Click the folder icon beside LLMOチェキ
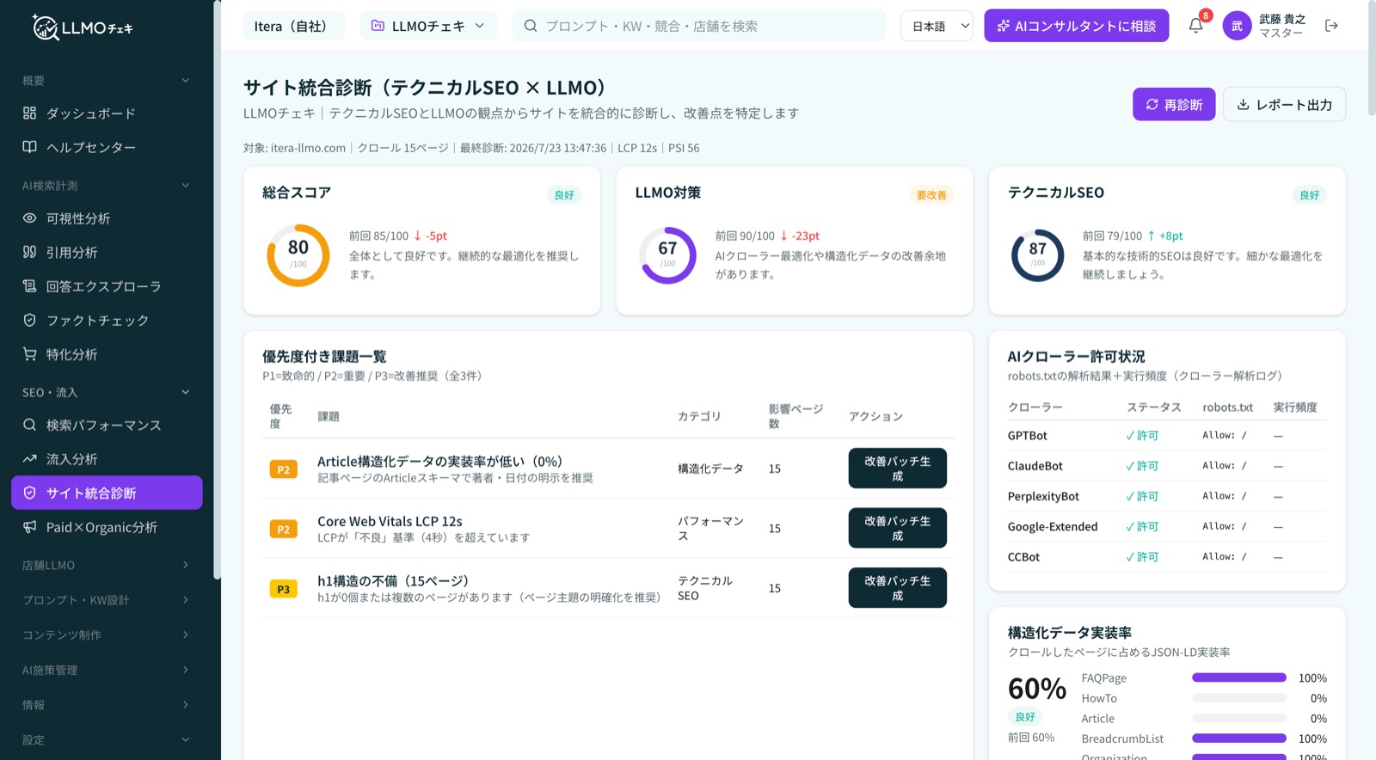The image size is (1376, 760). pos(378,26)
